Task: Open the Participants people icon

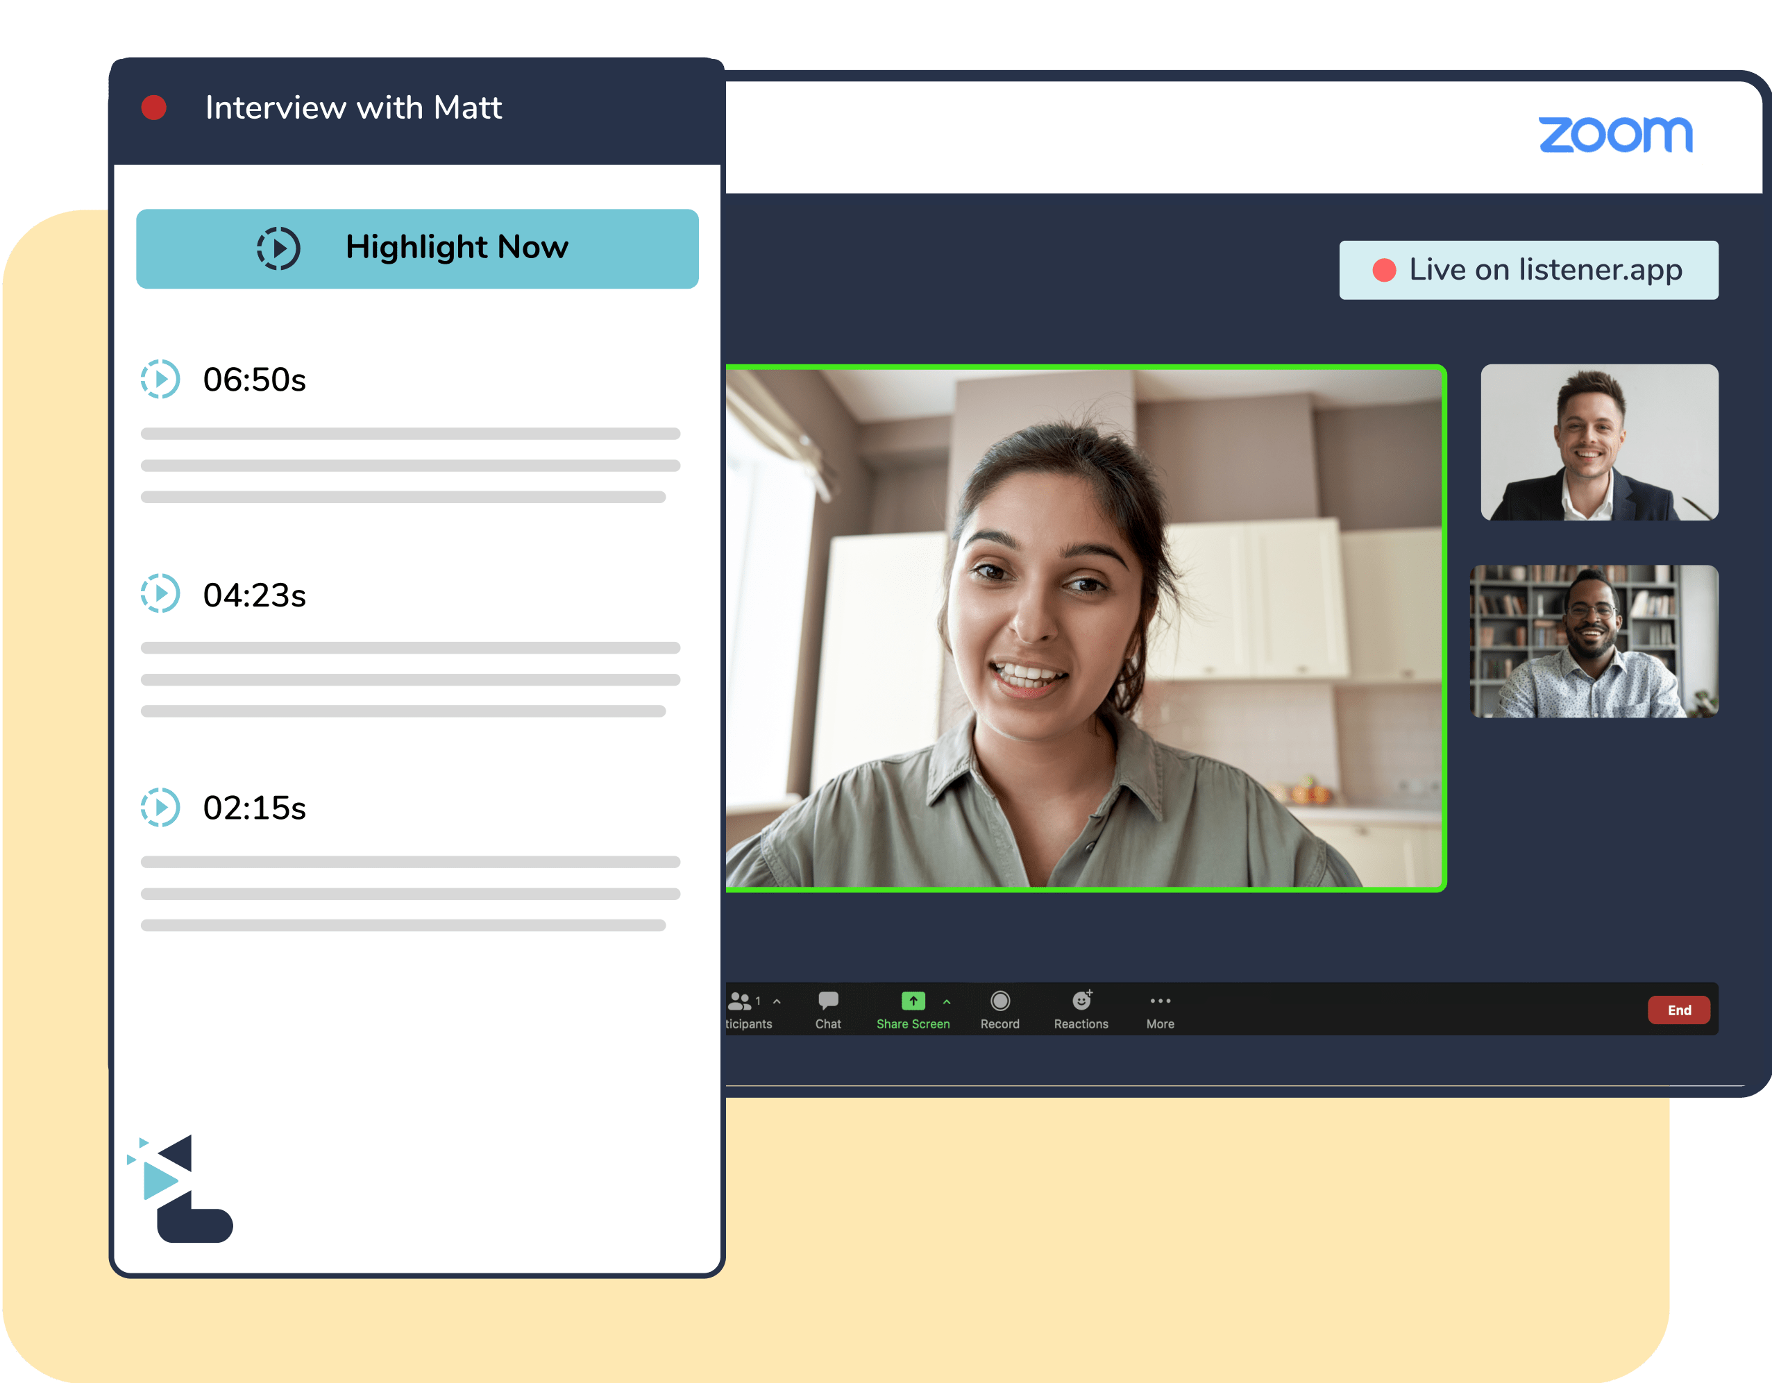Action: pos(740,1001)
